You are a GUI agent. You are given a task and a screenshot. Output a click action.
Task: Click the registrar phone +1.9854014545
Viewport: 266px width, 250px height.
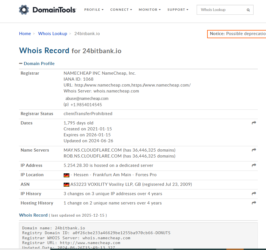pos(86,105)
